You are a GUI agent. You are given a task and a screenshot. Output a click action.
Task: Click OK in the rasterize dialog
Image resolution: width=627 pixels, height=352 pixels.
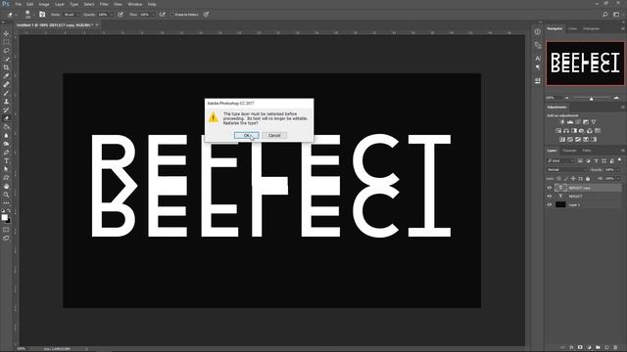[x=246, y=136]
